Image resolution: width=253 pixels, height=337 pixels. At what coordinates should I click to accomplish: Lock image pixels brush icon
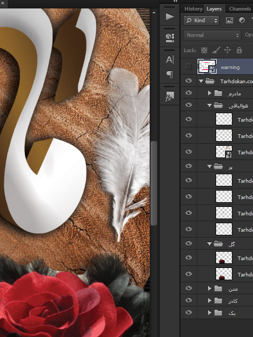[216, 51]
